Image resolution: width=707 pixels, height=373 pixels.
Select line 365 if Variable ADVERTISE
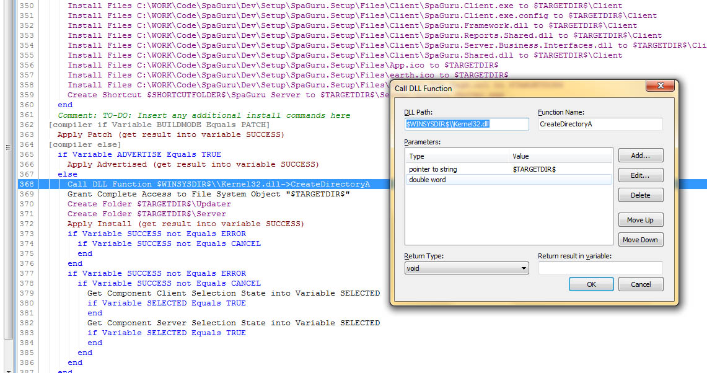tap(139, 154)
